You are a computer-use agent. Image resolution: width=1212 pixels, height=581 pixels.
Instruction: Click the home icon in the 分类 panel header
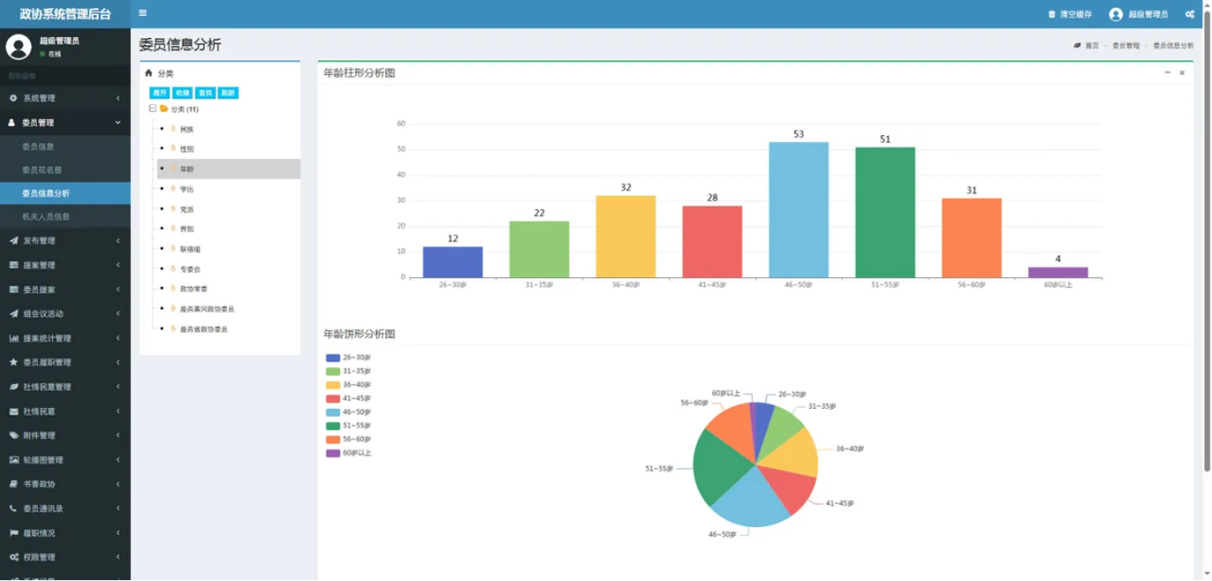pyautogui.click(x=149, y=73)
